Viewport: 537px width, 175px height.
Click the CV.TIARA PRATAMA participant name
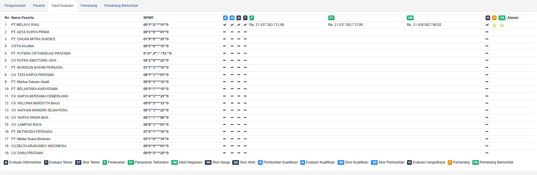click(x=27, y=153)
